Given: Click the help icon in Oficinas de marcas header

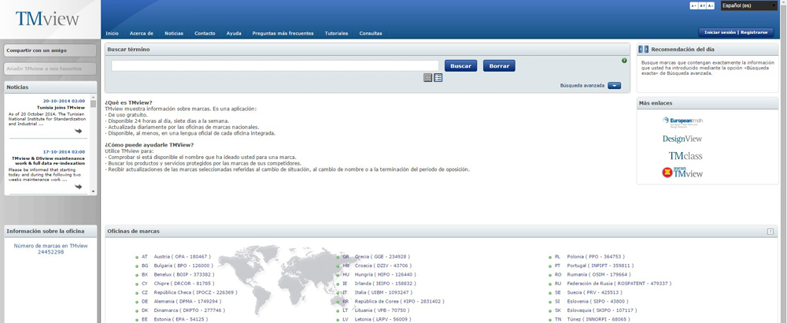Looking at the screenshot, I should 770,232.
